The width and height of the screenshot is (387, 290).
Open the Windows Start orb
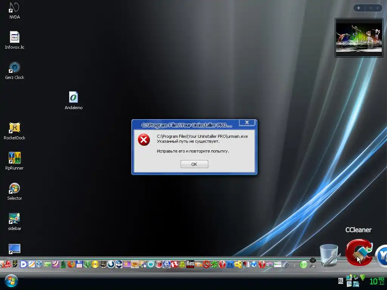coord(11,281)
